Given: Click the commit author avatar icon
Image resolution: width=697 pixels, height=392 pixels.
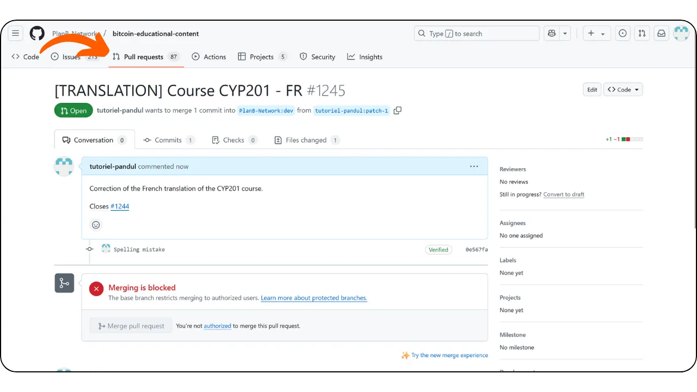Looking at the screenshot, I should (x=106, y=249).
